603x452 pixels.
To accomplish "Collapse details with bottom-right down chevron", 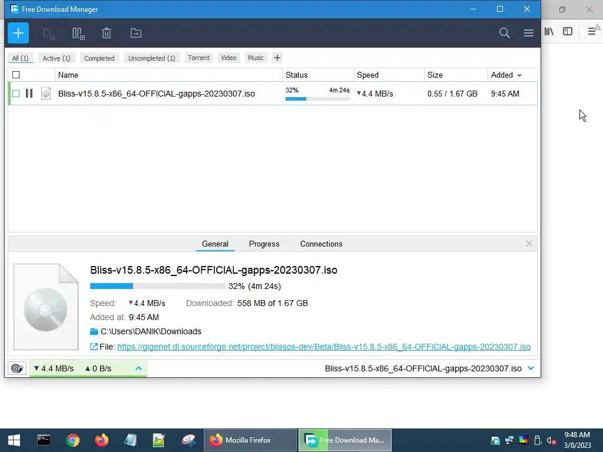I will [531, 368].
